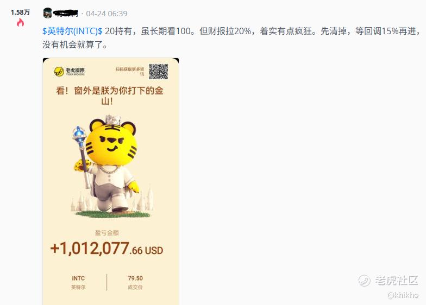Click the 扫码获取更多资讯 text
Image resolution: width=426 pixels, height=305 pixels.
point(130,72)
